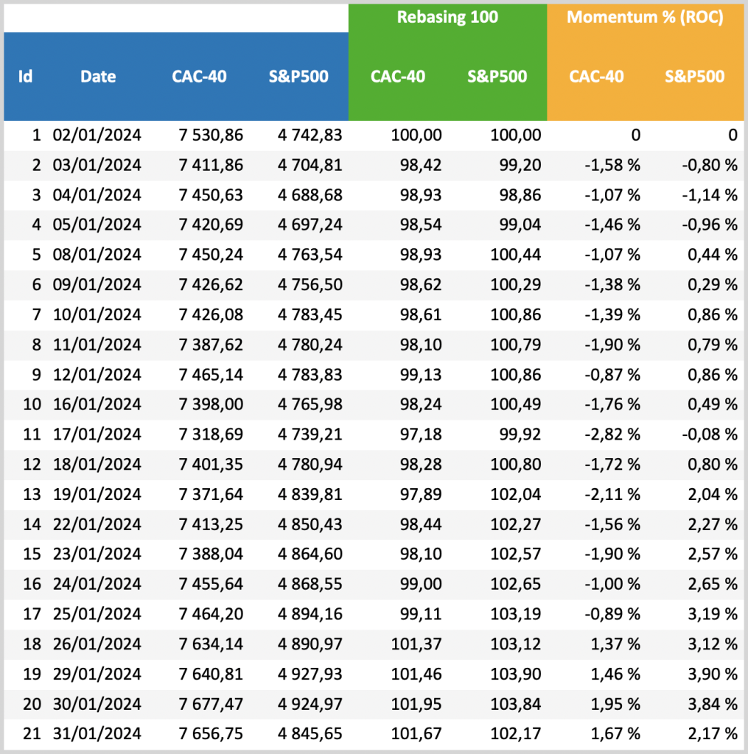Select the cell showing 7 411,86
The height and width of the screenshot is (754, 748).
211,166
